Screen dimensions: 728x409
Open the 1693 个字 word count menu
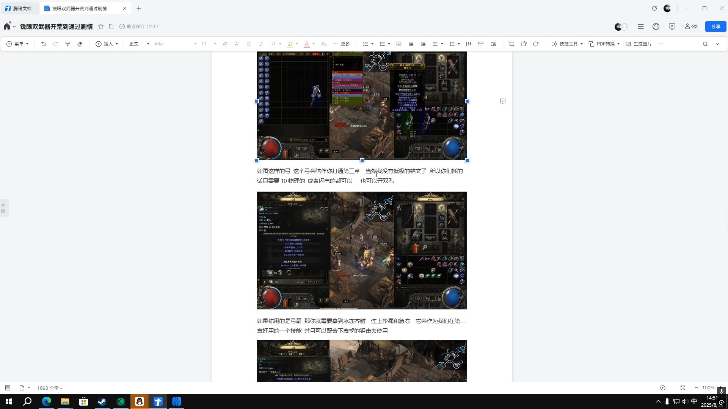50,388
